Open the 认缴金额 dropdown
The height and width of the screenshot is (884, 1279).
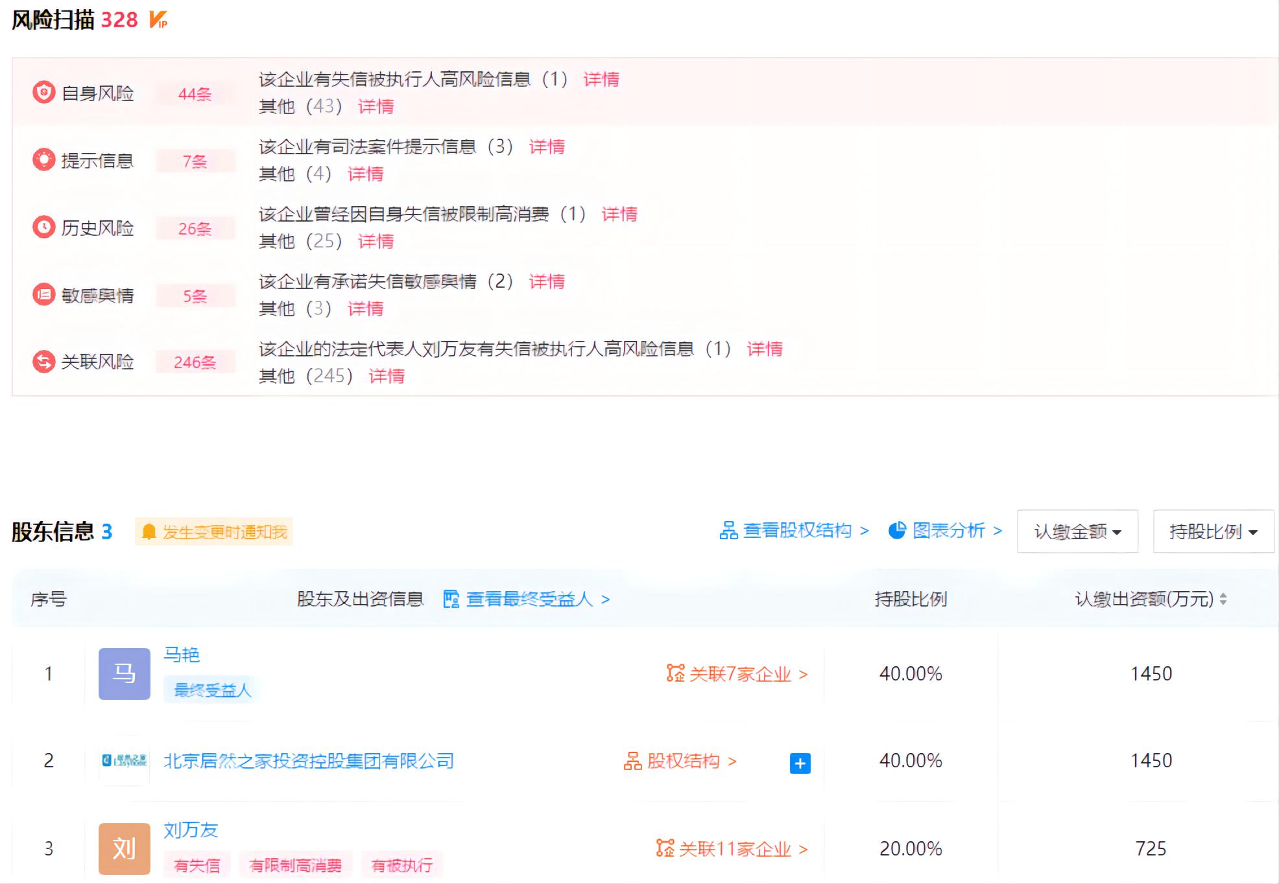[1077, 531]
